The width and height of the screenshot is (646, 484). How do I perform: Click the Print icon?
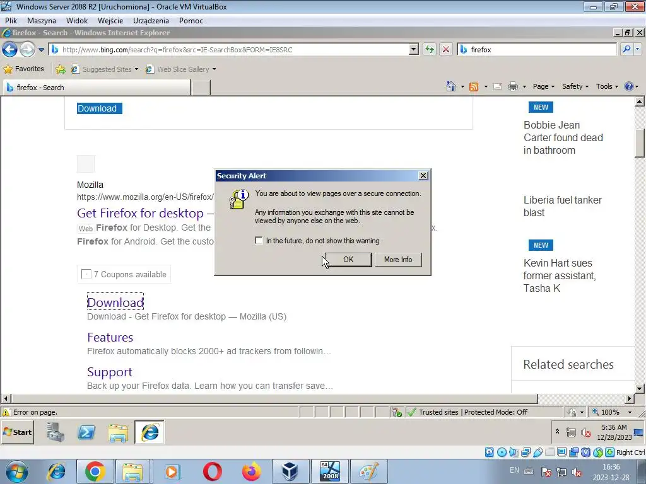tap(513, 86)
